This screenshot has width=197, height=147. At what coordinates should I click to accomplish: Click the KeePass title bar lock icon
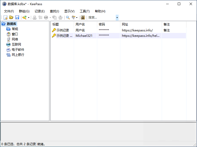(x=4, y=4)
